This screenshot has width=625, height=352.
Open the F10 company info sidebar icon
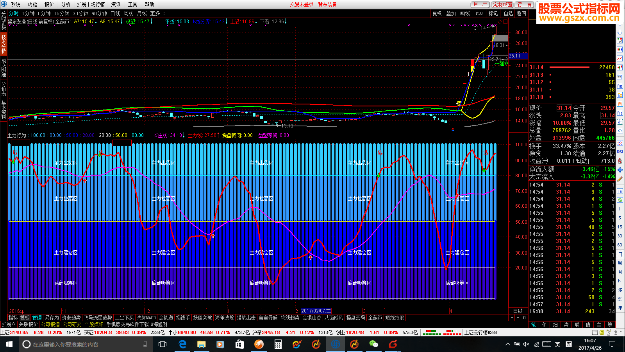point(620,86)
